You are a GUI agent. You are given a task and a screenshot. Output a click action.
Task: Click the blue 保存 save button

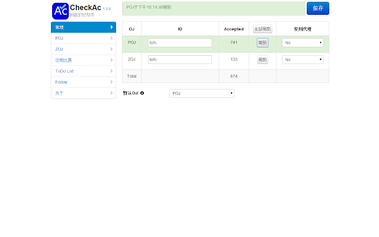click(318, 8)
